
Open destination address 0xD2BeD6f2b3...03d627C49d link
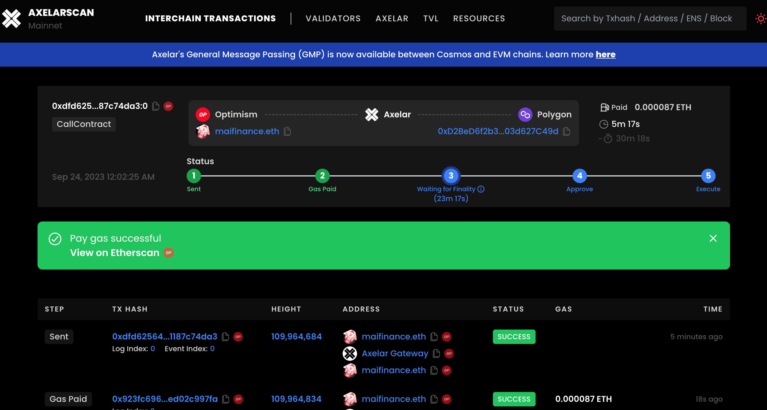(498, 131)
